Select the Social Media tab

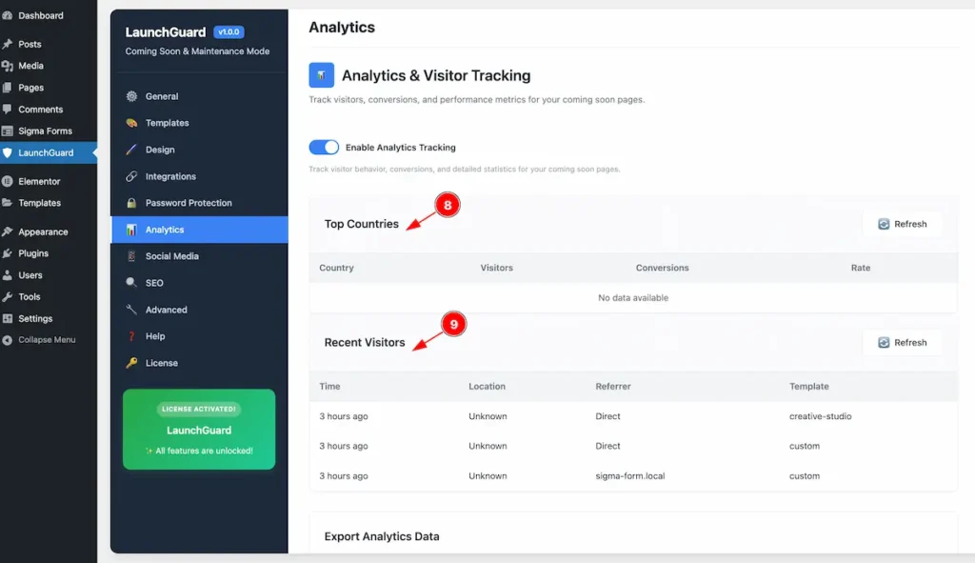(x=199, y=256)
